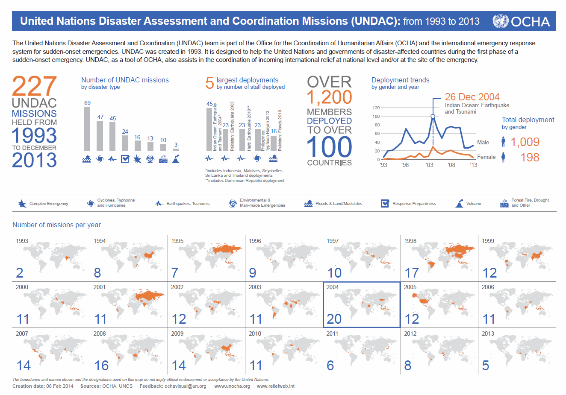Viewport: 566px width, 395px height.
Task: Click earthquake icon for Haiti Earthquake 2010 deployment
Action: [x=241, y=158]
